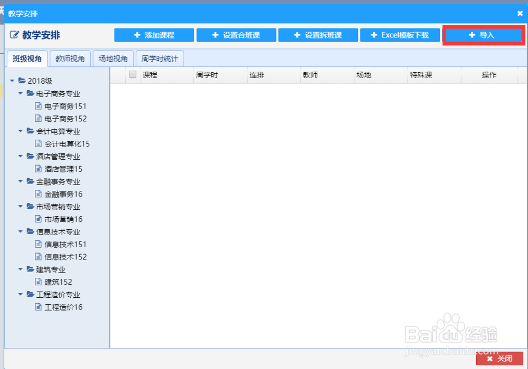Click the 设置合班课 button
The height and width of the screenshot is (369, 528).
[236, 35]
